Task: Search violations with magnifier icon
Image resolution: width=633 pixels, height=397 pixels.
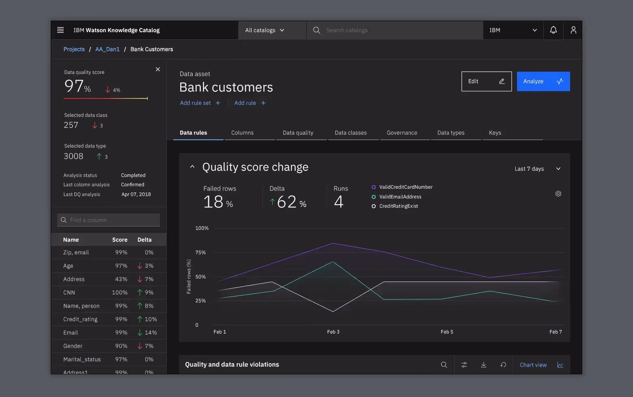Action: pos(444,365)
